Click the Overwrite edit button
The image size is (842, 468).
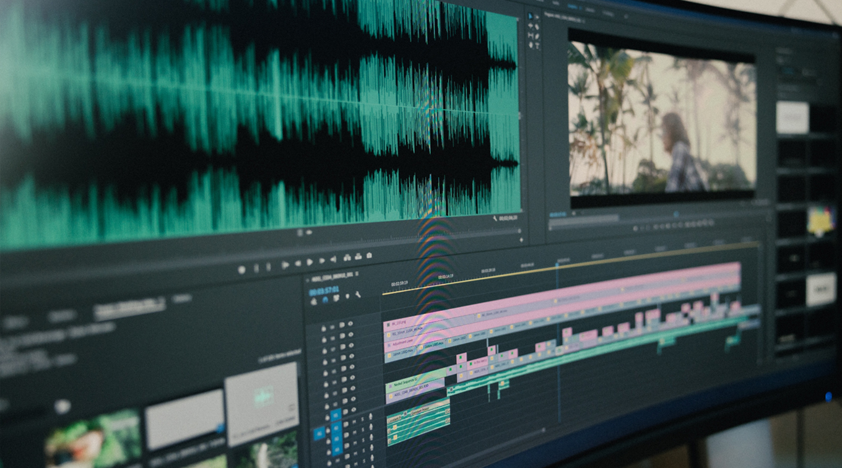pos(358,256)
